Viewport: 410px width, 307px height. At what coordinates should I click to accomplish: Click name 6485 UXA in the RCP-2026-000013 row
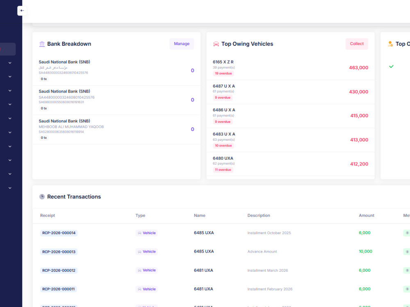click(204, 251)
